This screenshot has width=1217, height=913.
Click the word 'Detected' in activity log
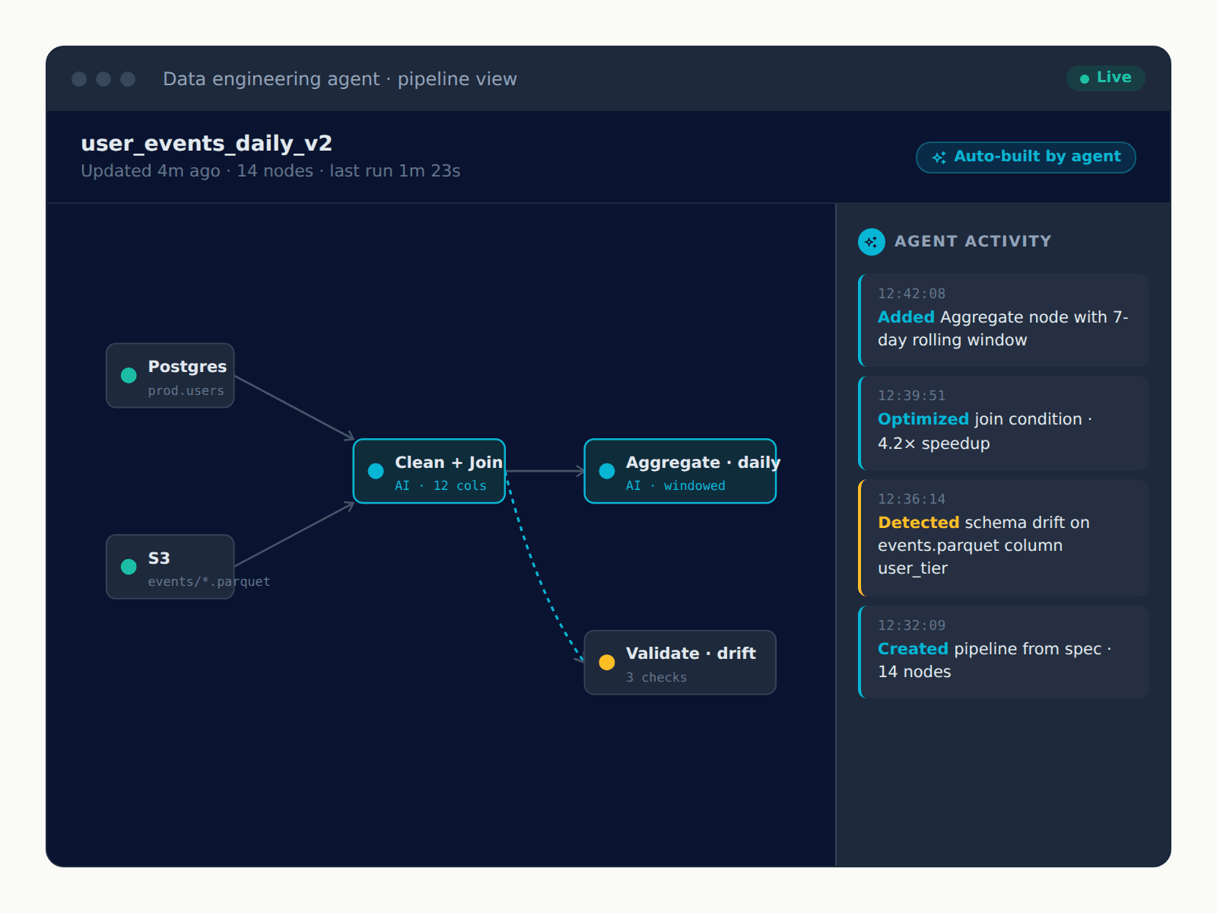click(918, 523)
